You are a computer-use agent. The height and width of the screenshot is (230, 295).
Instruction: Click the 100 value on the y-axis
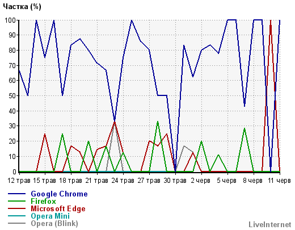10,20
